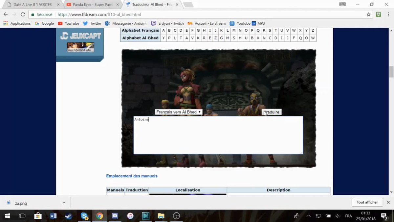Screen dimensions: 394x222
Task: Open the Erdyuri - Twitch bookmark
Action: coord(167,23)
